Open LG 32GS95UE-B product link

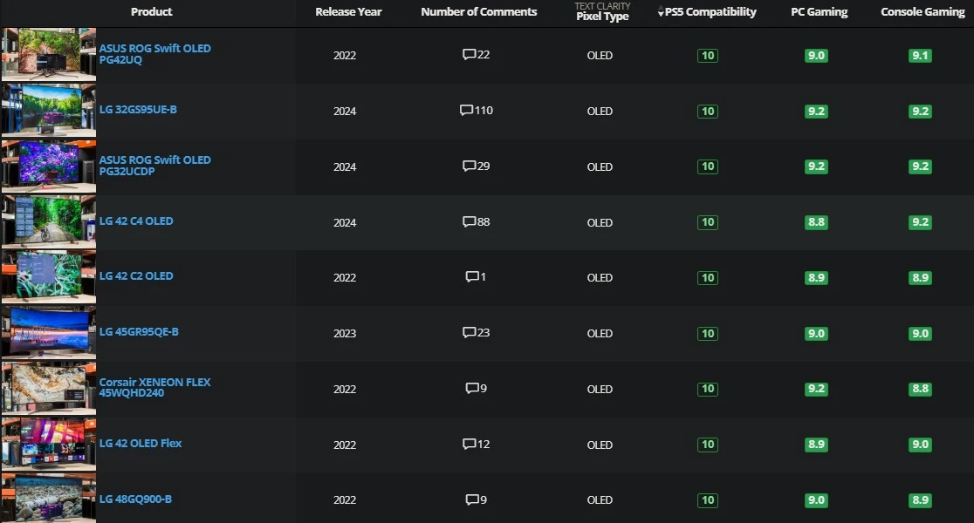click(138, 109)
